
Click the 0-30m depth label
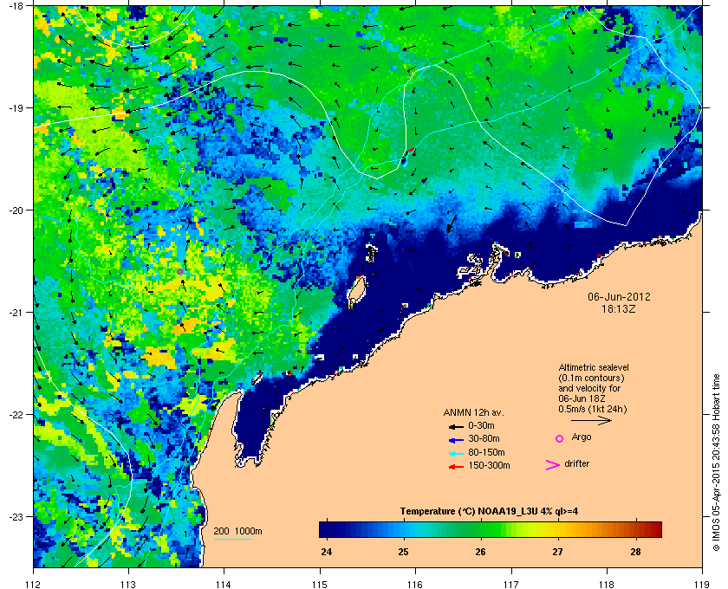pos(482,425)
